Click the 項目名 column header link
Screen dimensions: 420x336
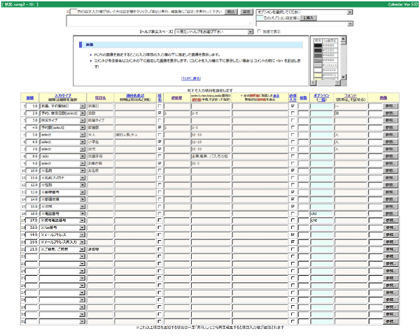click(100, 98)
